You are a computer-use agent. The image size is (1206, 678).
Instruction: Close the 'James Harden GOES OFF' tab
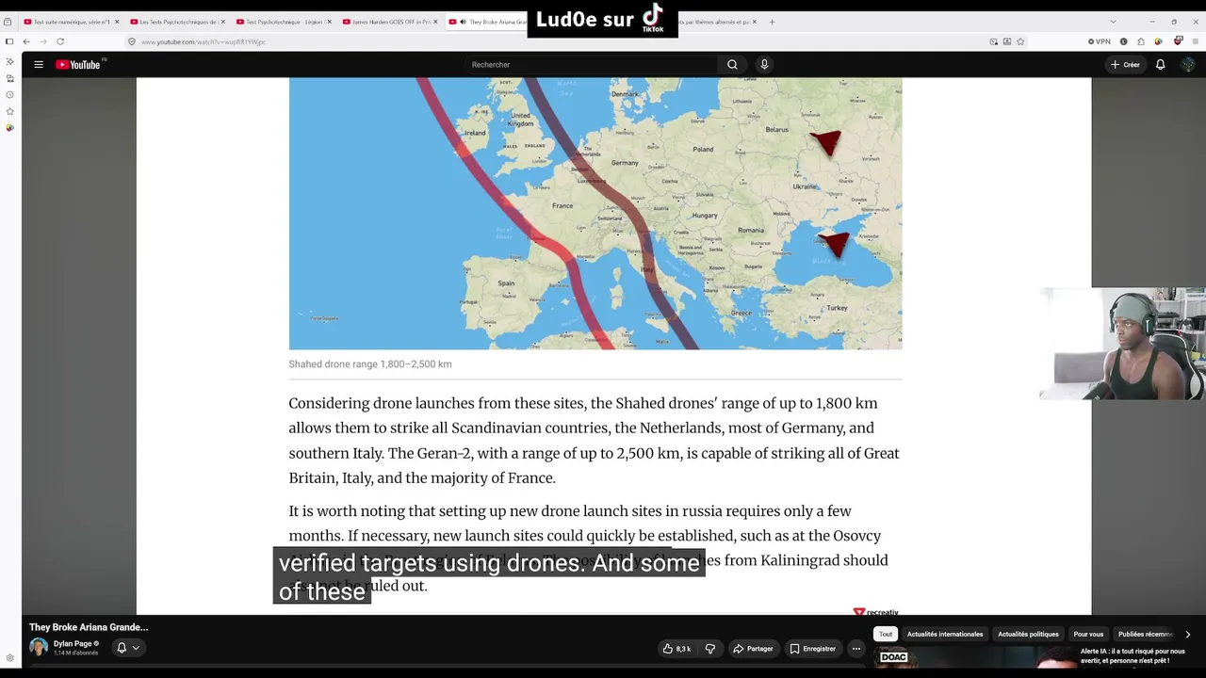[x=435, y=22]
